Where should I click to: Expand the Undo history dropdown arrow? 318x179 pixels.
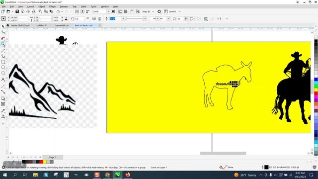62,11
